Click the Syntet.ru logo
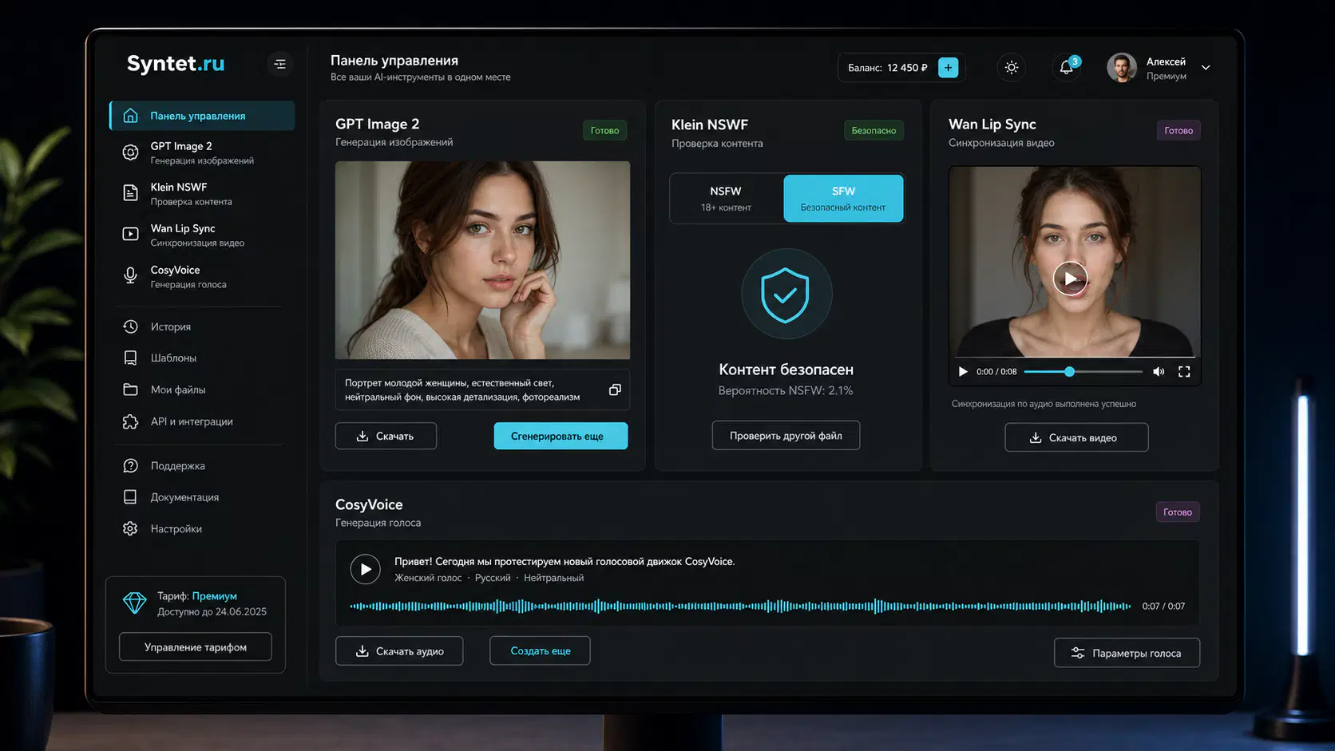 (x=176, y=64)
